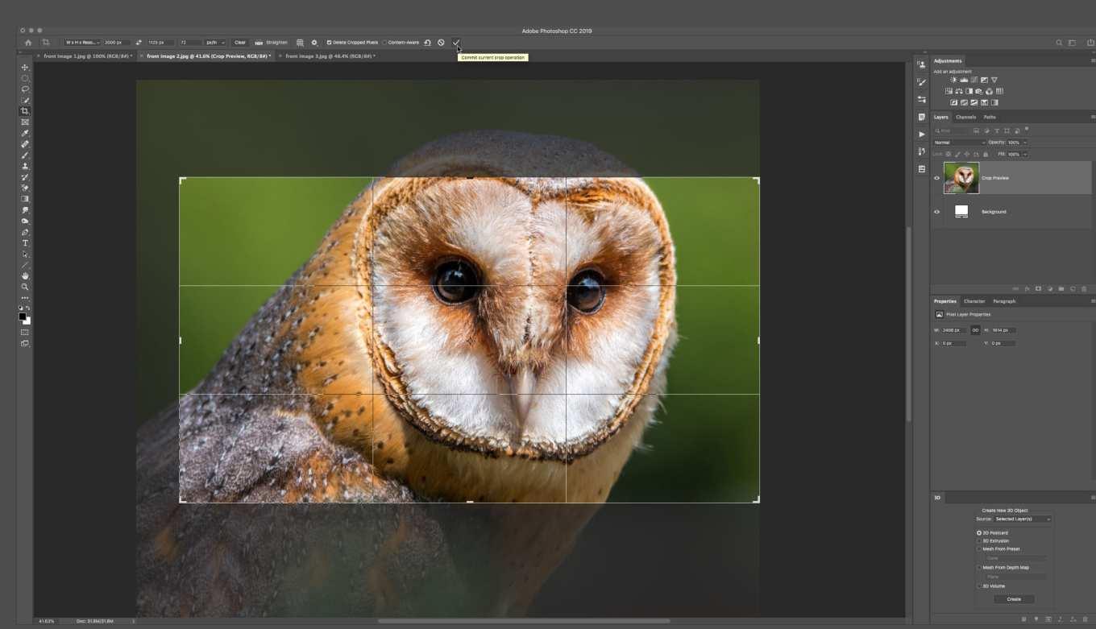Swap width and height values
Screen dimensions: 1096x629
point(139,43)
